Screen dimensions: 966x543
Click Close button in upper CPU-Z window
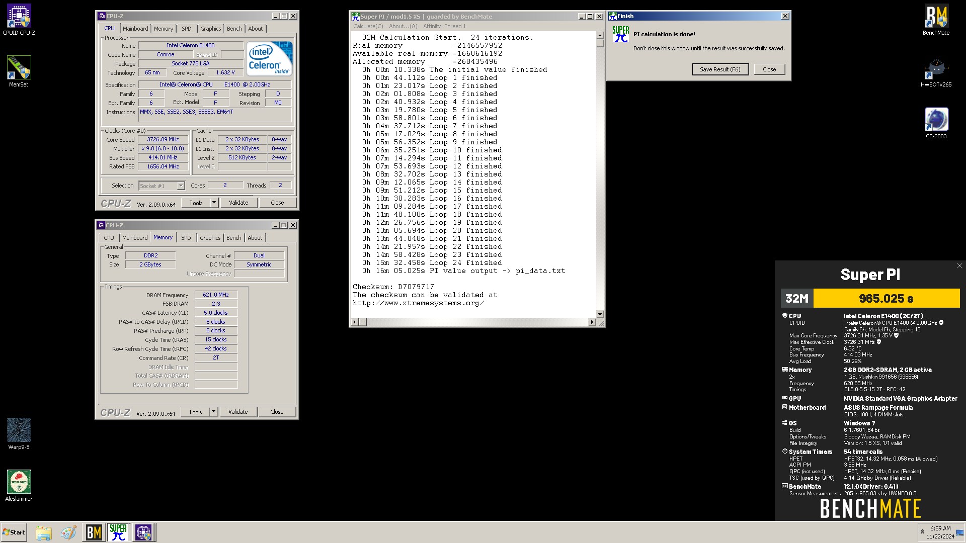[x=277, y=203]
